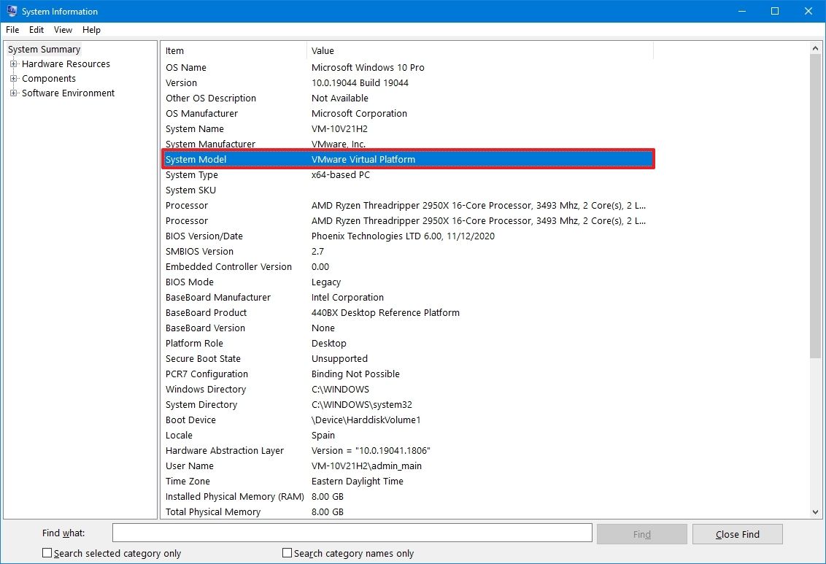Expand the Software Environment tree node
Screen dimensions: 826x564
point(13,93)
